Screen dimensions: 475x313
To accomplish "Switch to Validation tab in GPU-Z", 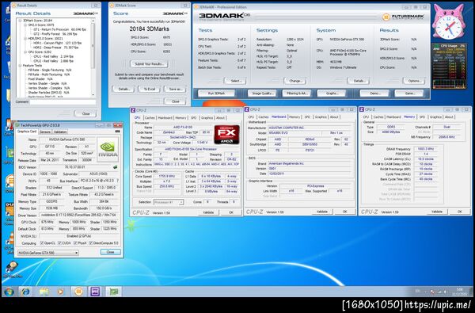I will (60, 132).
